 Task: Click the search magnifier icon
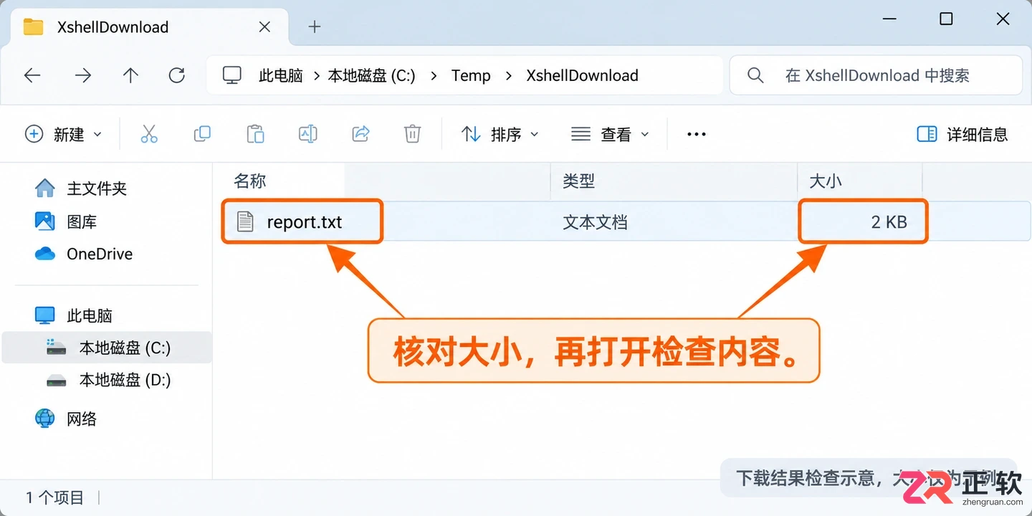tap(755, 75)
